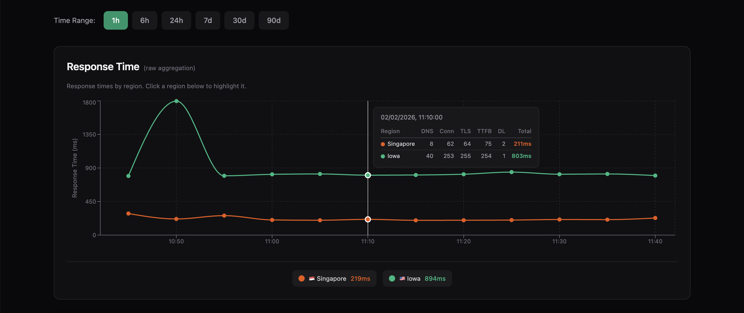Click Iowa's 803ms total in tooltip
This screenshot has width=744, height=313.
[x=521, y=156]
